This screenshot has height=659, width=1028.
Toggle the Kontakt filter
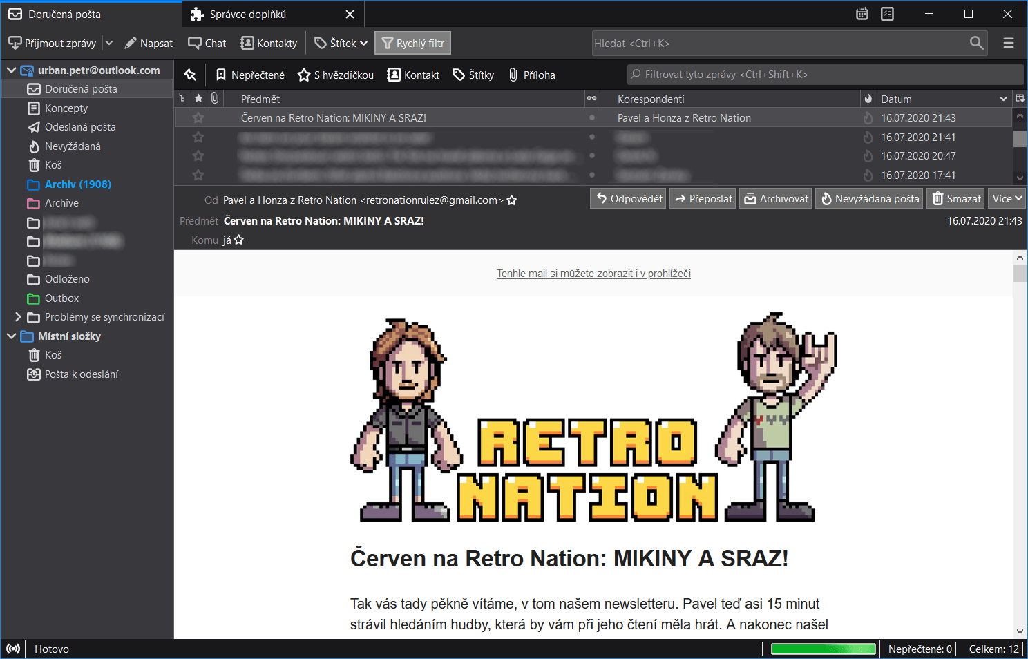pos(413,75)
